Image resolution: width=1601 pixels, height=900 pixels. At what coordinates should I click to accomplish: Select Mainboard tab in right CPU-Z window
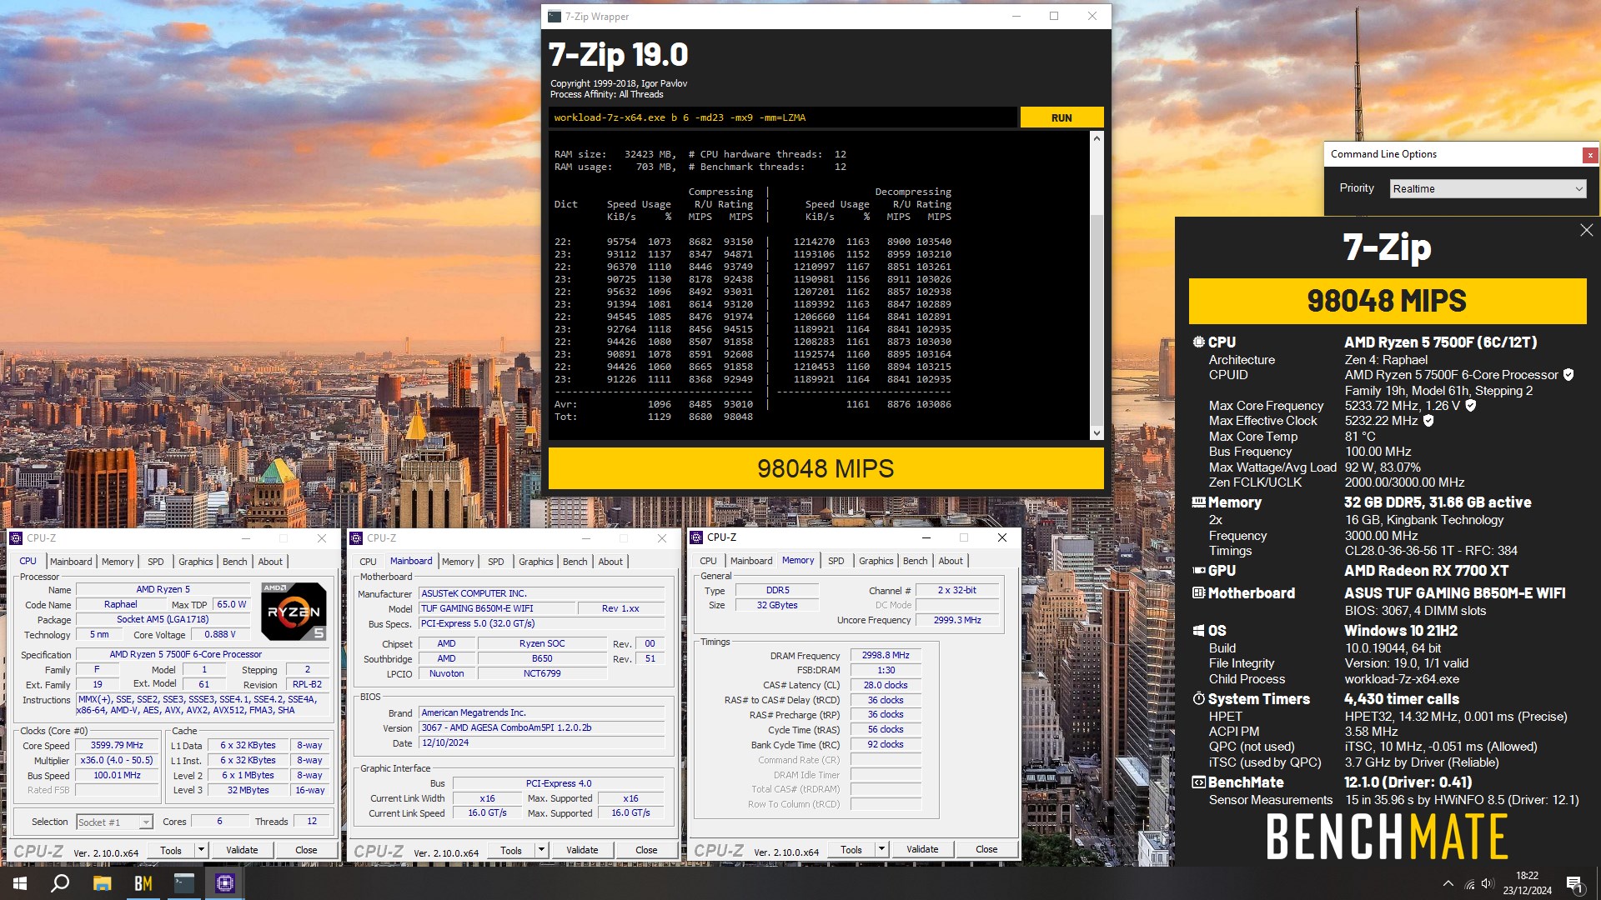(x=751, y=561)
